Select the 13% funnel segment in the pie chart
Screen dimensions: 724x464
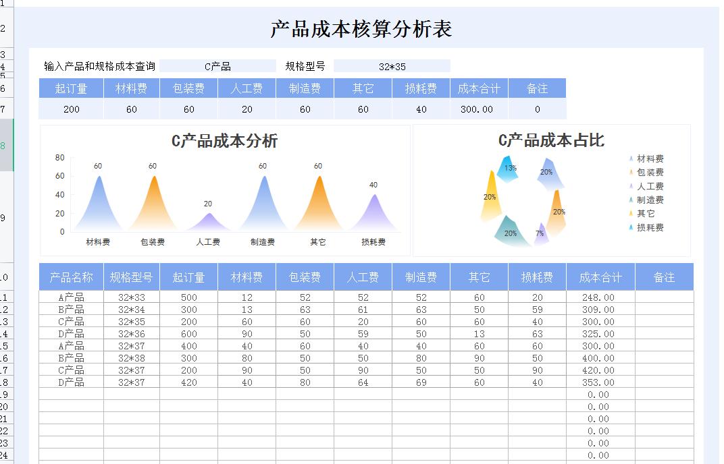point(508,169)
